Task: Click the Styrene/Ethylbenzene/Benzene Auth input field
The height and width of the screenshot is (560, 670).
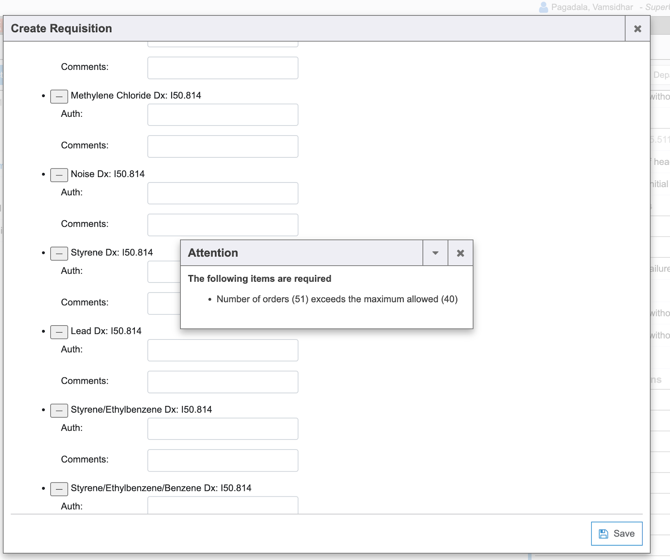Action: point(222,505)
